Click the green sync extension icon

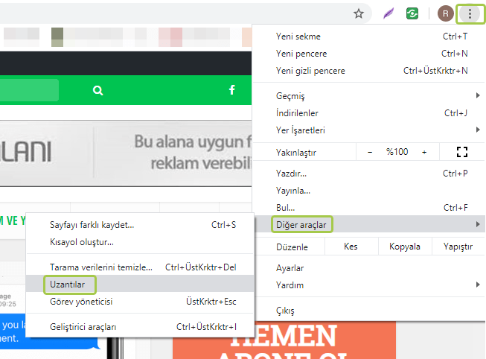click(x=412, y=13)
